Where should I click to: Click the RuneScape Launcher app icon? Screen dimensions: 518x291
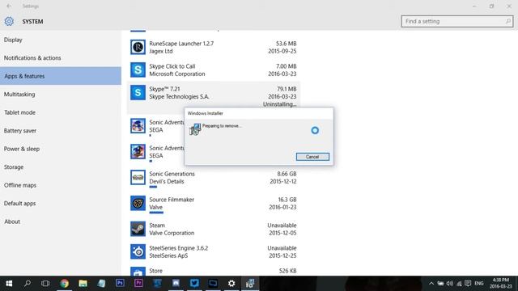click(138, 47)
